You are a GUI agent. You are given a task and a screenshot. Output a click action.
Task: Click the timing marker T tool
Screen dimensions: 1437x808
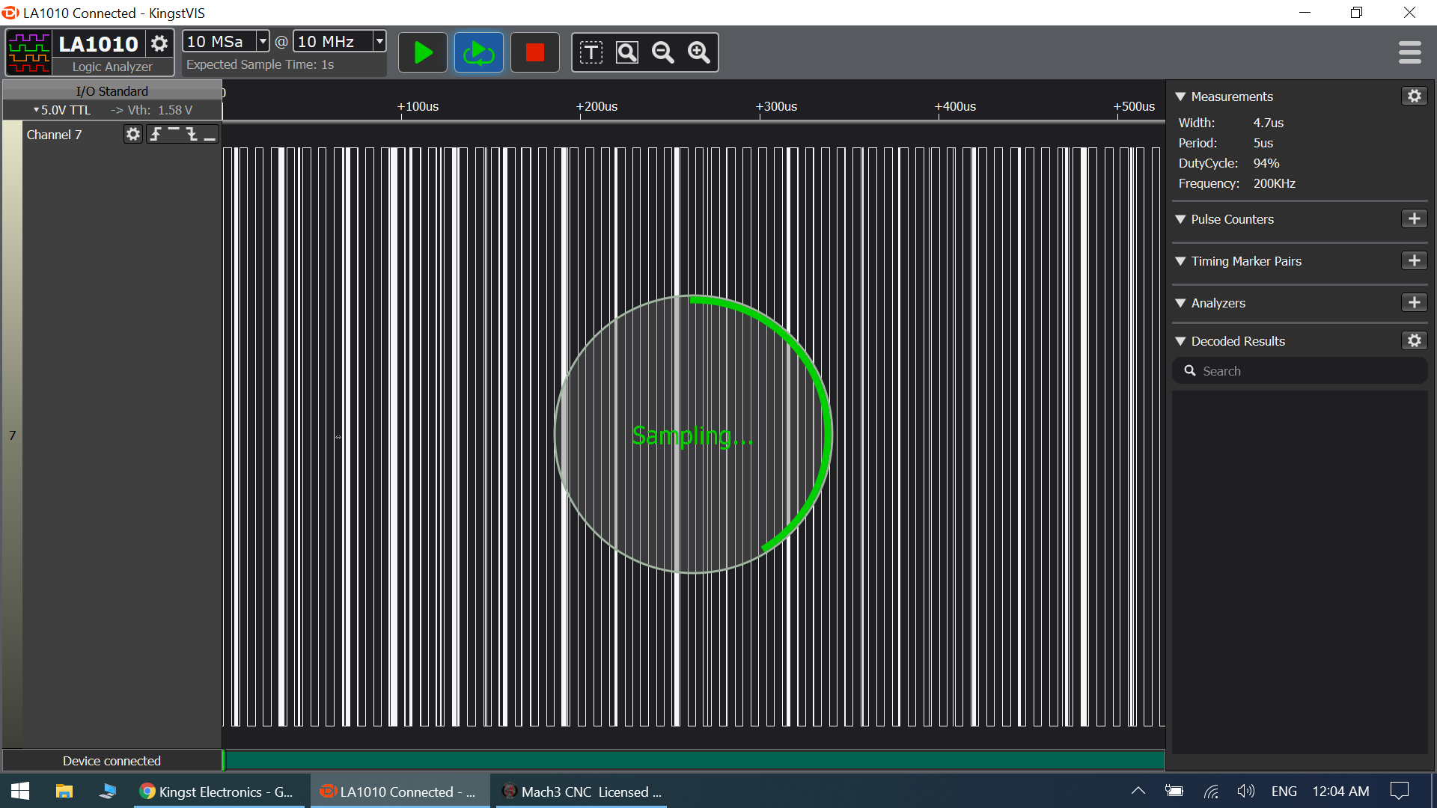pyautogui.click(x=591, y=52)
